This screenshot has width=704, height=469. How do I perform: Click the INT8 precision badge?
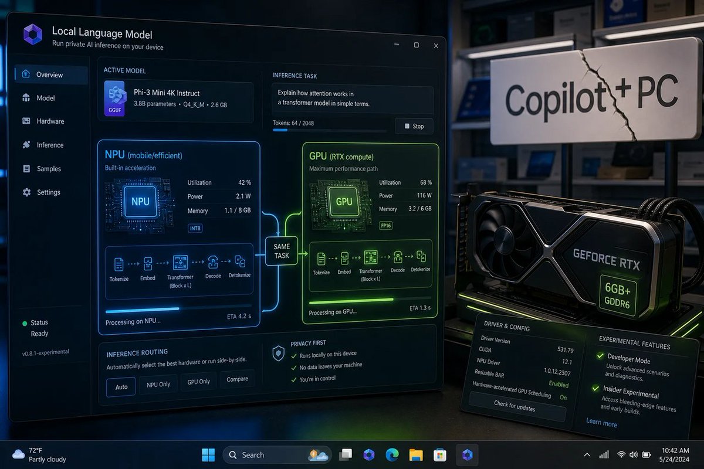(x=195, y=228)
